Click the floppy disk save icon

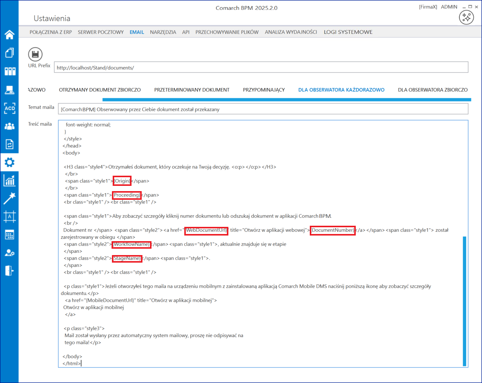[35, 55]
